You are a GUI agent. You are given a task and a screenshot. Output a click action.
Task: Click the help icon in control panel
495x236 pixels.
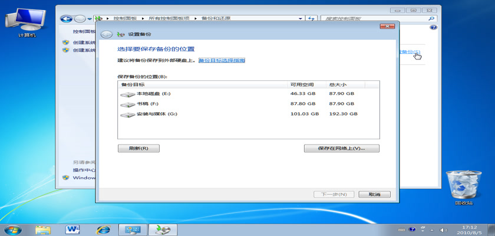click(433, 28)
